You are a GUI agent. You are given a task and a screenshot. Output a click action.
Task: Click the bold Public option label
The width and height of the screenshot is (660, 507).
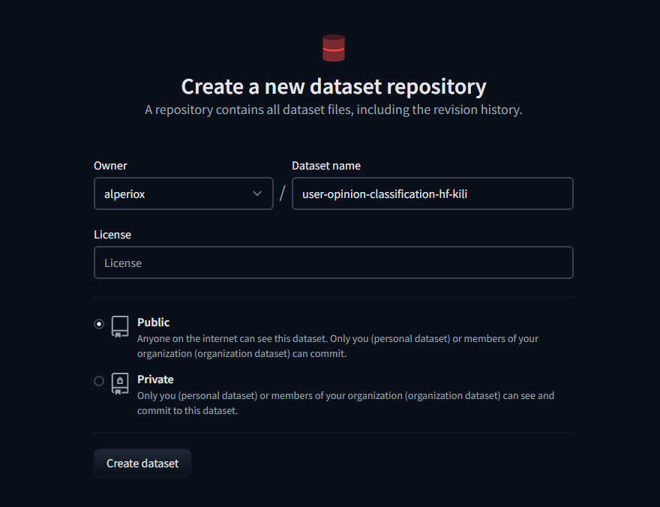pyautogui.click(x=153, y=322)
